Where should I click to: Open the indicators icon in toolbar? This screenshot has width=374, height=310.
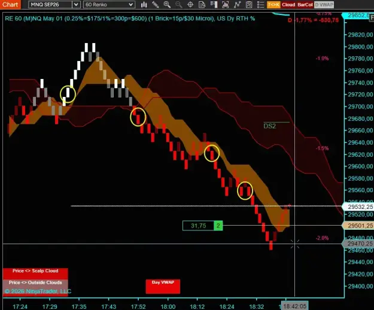coord(226,5)
